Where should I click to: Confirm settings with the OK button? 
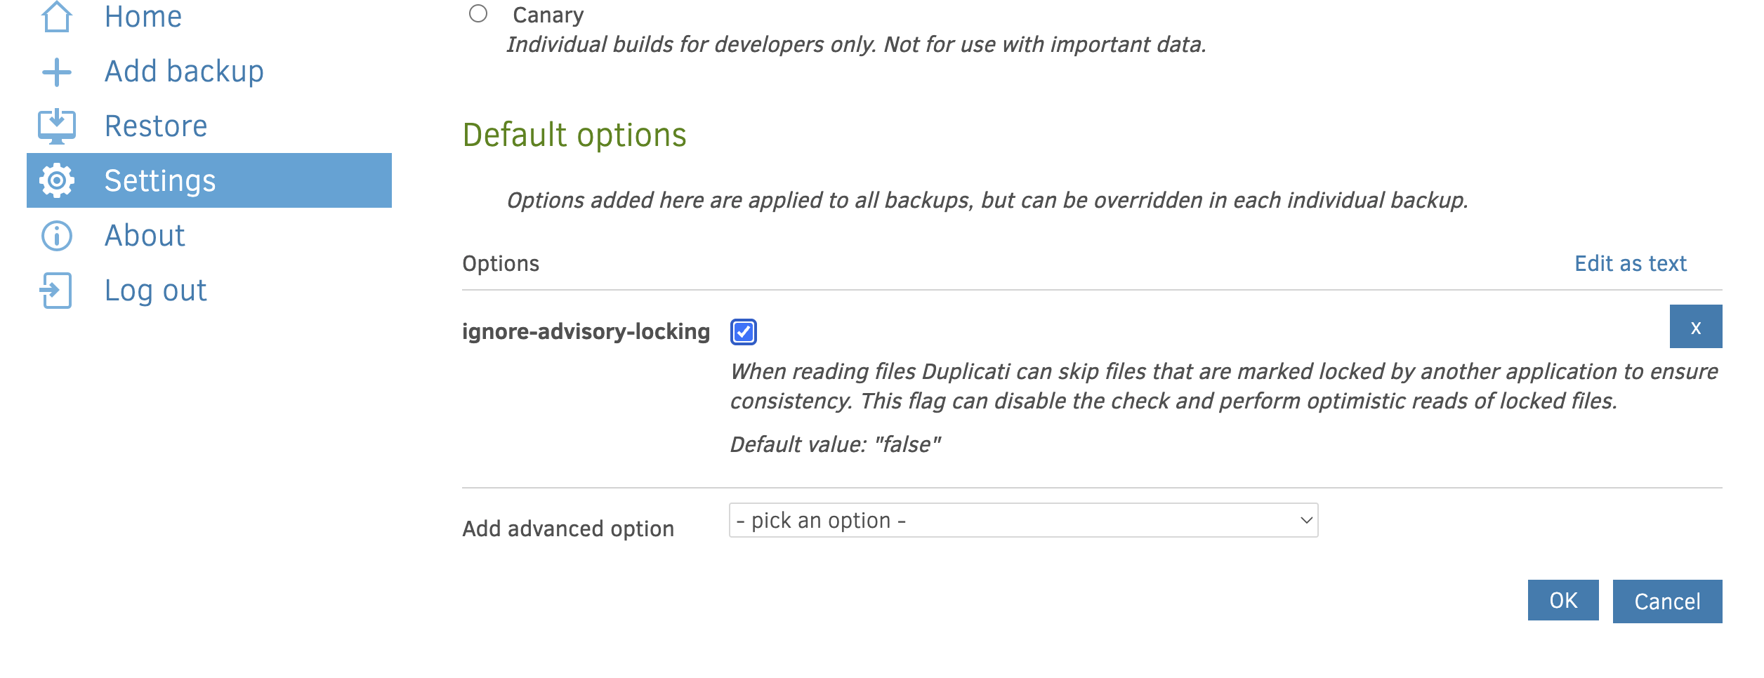click(x=1562, y=601)
